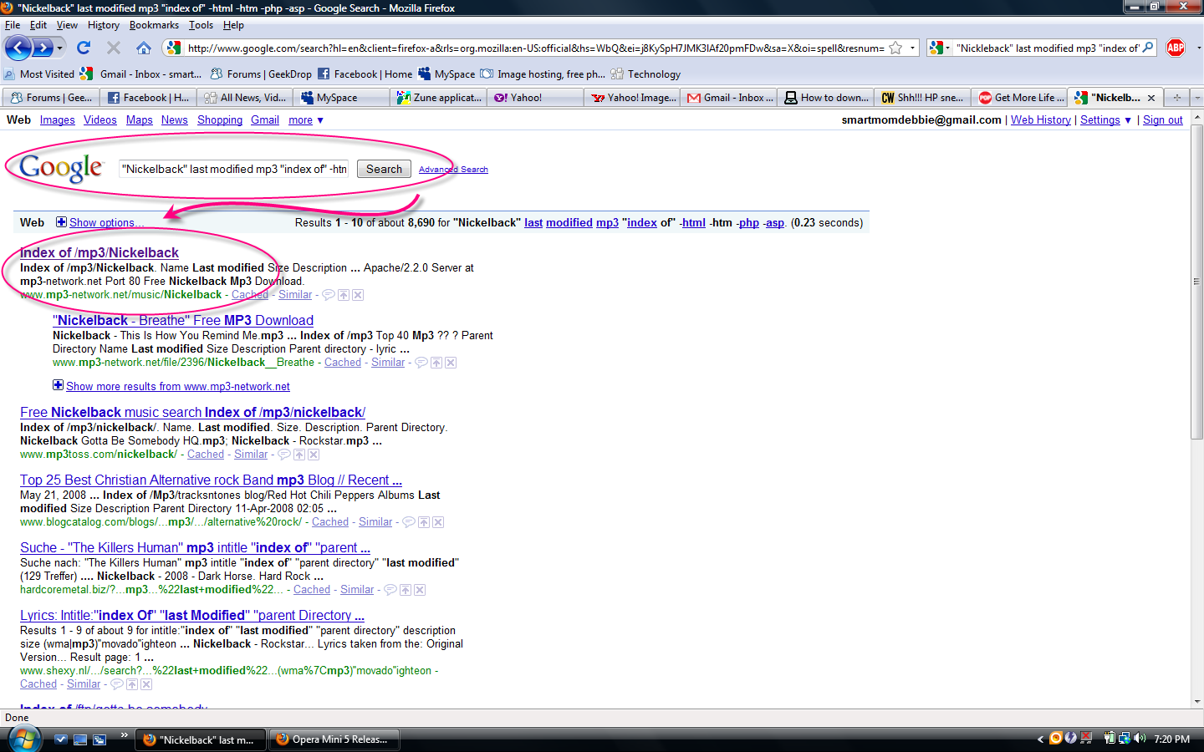
Task: Open the Image hosting bookmark
Action: [x=543, y=74]
